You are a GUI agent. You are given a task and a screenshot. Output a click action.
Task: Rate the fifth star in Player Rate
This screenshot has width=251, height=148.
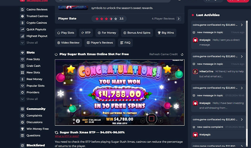click(x=116, y=19)
